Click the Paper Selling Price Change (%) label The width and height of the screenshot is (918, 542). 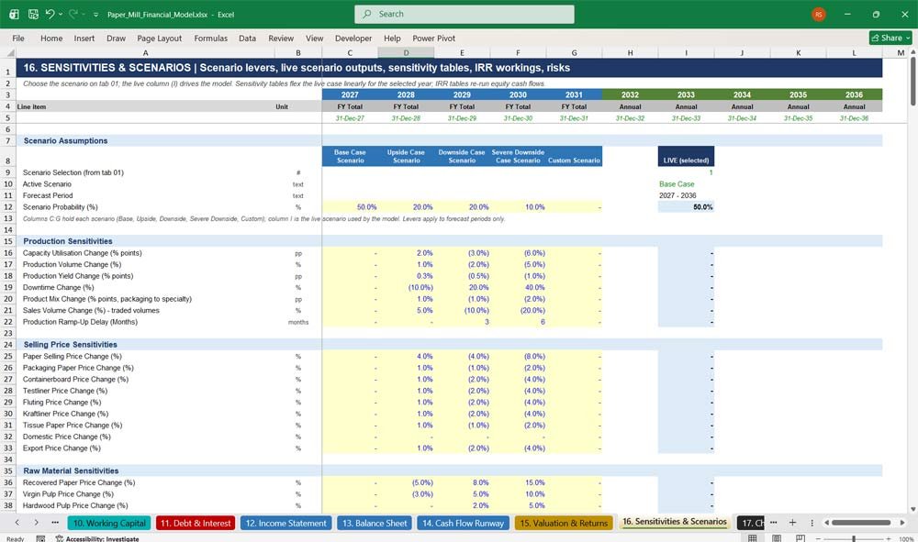tap(72, 356)
